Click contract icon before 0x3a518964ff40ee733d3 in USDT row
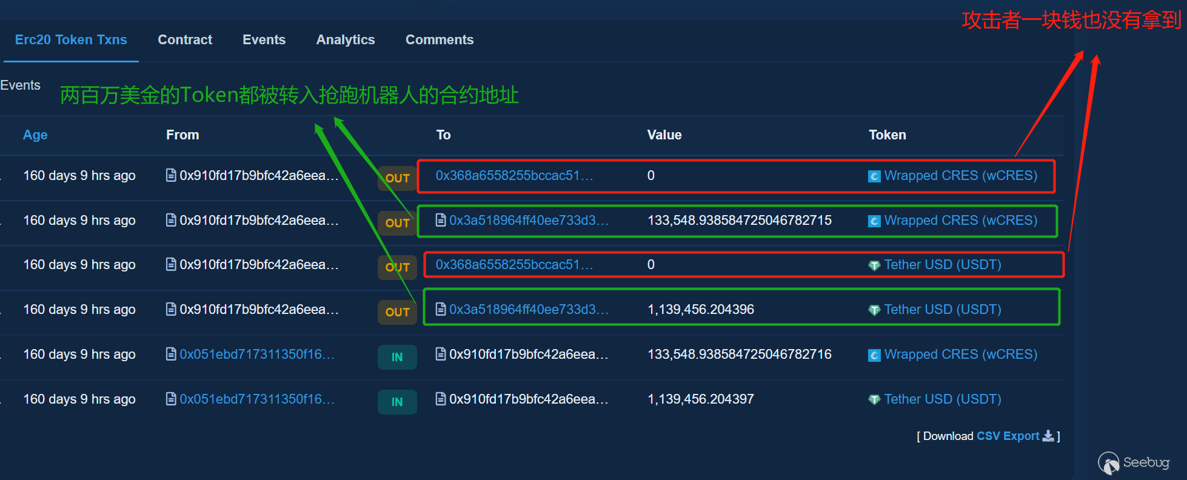The height and width of the screenshot is (480, 1187). [x=441, y=309]
